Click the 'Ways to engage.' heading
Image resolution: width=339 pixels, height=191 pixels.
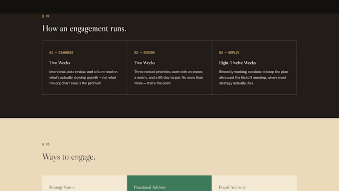69,157
